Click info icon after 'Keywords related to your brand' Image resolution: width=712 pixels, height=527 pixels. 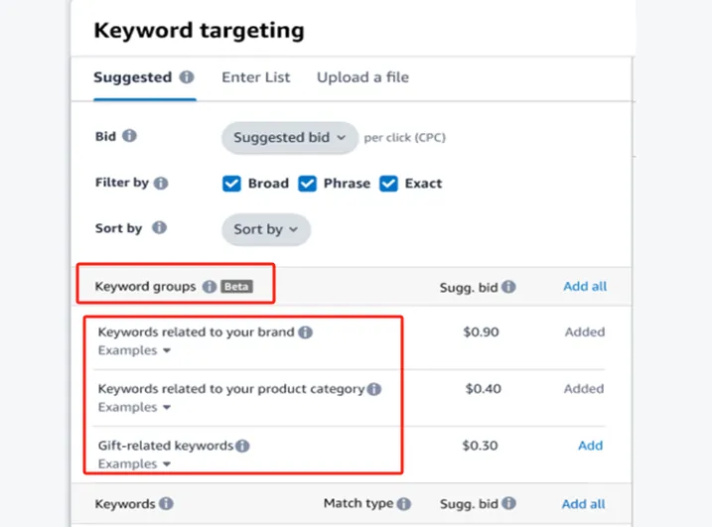click(306, 332)
